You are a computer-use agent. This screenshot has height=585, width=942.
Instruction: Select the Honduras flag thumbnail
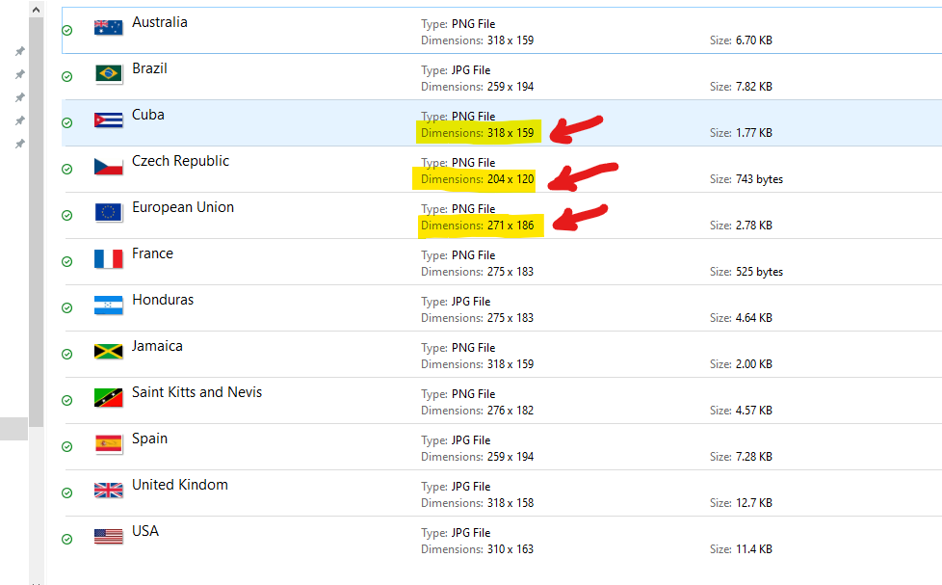(x=109, y=305)
